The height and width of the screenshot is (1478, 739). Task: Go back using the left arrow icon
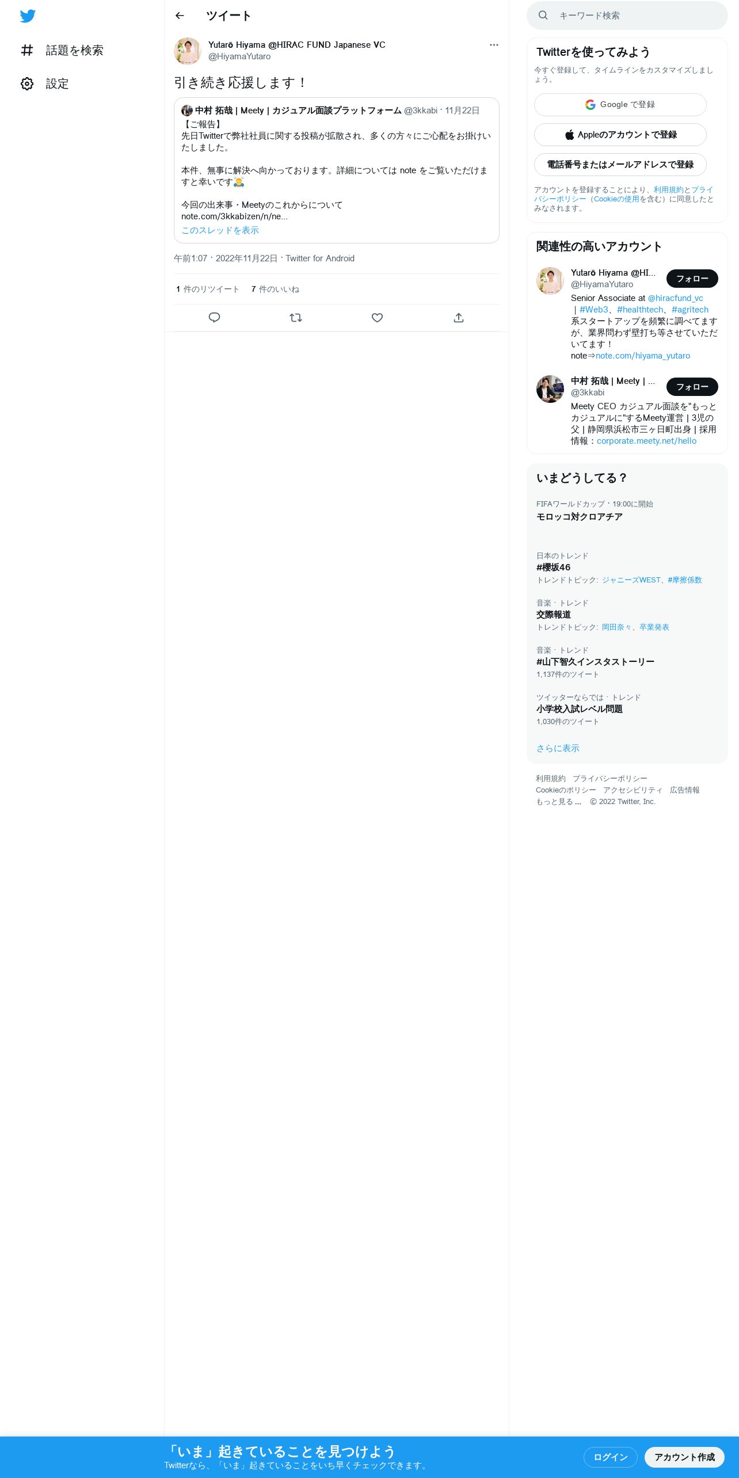[x=180, y=16]
